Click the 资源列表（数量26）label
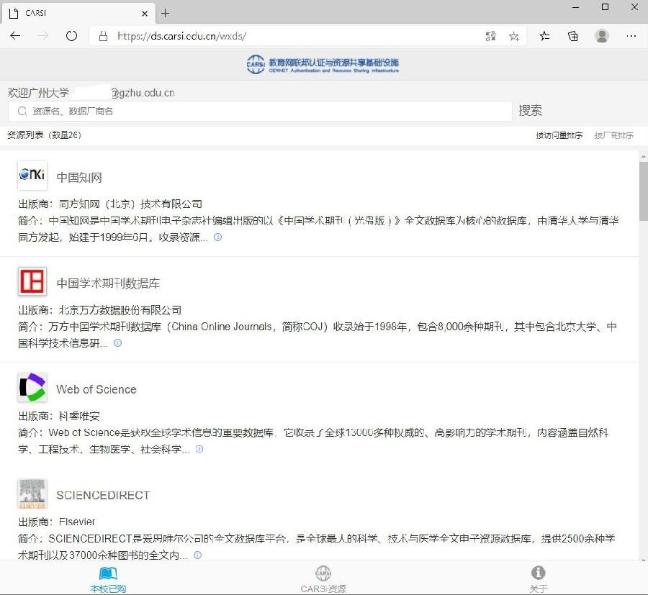The width and height of the screenshot is (648, 595). click(x=44, y=135)
